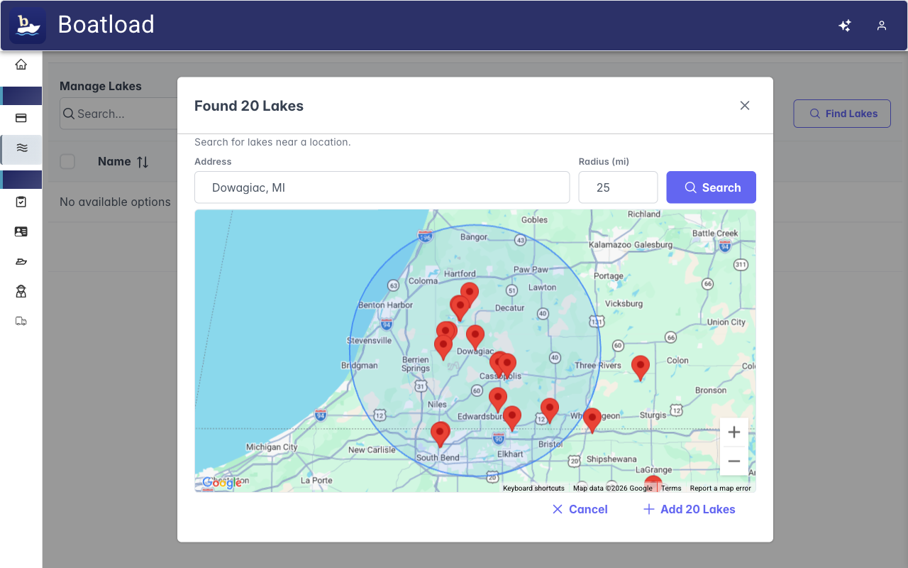Click the lake pin east of Three Rivers
This screenshot has height=568, width=908.
click(641, 368)
